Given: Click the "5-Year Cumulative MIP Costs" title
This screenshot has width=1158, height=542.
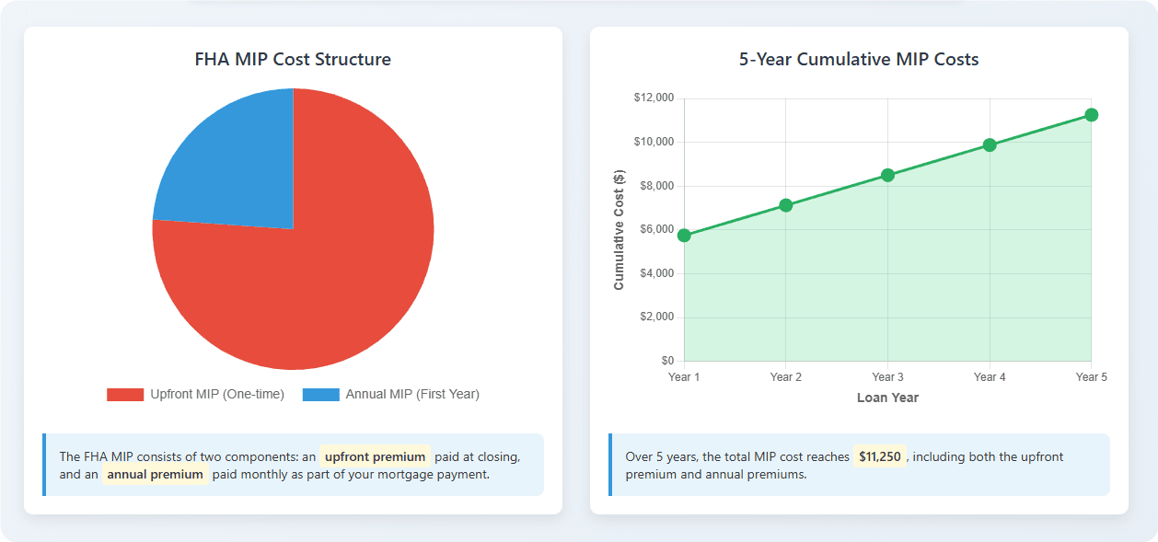Looking at the screenshot, I should pos(859,60).
